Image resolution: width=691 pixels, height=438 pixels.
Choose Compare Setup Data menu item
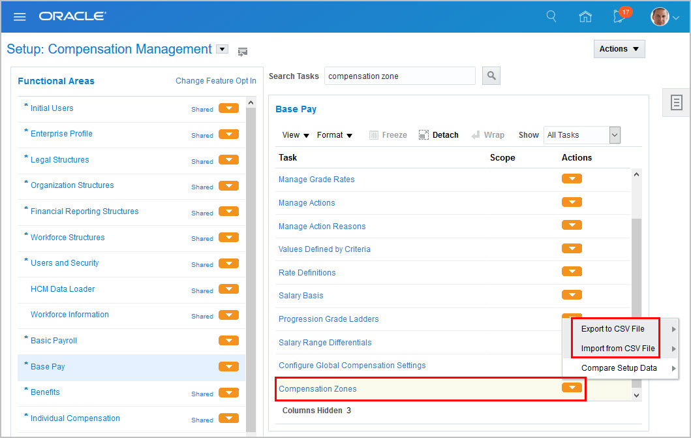coord(619,368)
